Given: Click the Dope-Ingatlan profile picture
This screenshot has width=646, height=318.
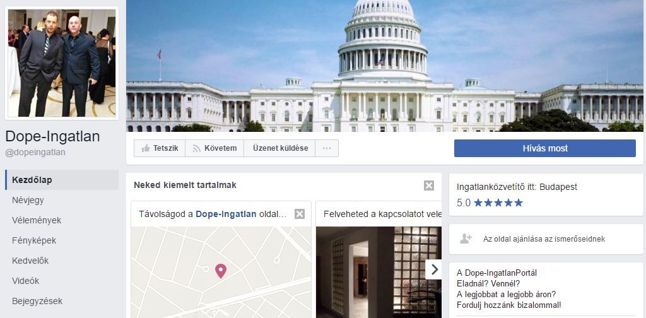Looking at the screenshot, I should tap(62, 63).
